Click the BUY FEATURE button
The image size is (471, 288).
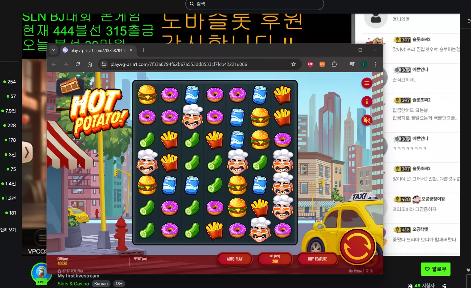click(318, 259)
